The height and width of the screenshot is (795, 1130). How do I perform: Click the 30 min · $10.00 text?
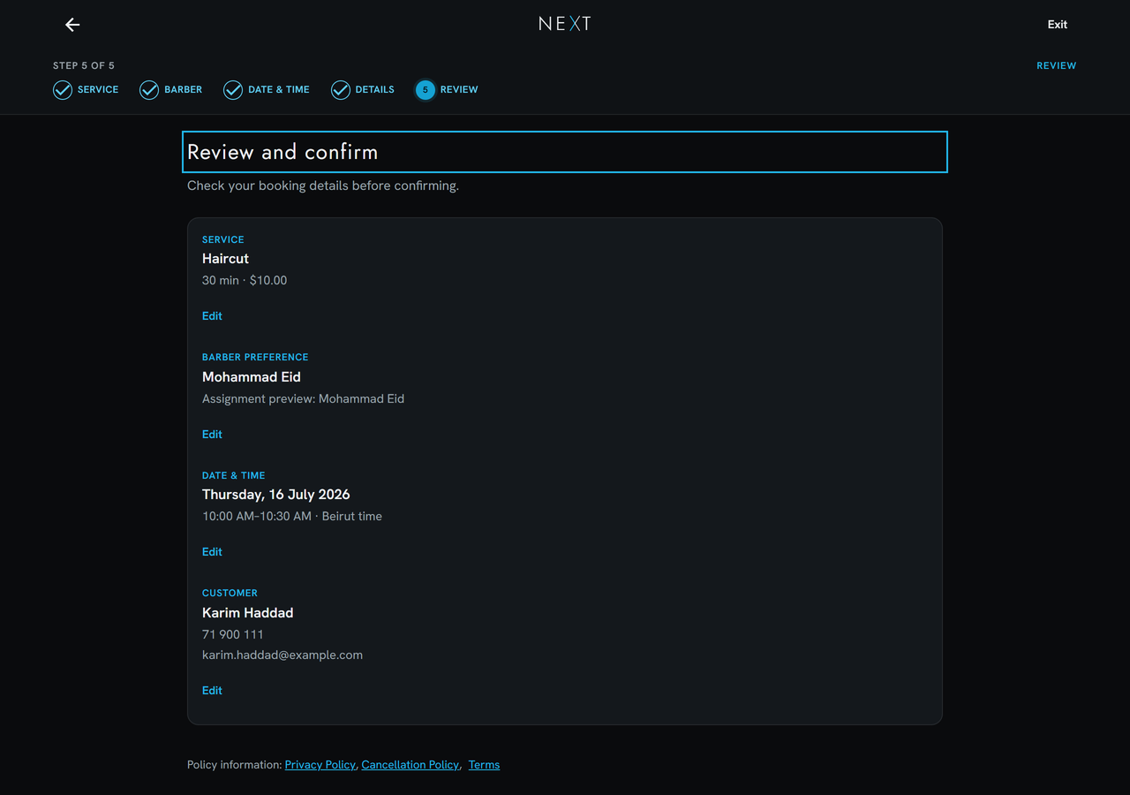point(245,280)
